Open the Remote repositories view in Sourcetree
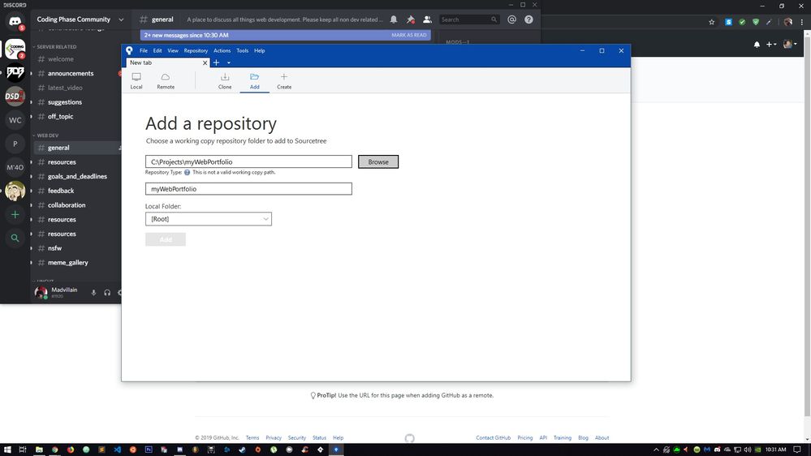The image size is (811, 456). click(166, 80)
